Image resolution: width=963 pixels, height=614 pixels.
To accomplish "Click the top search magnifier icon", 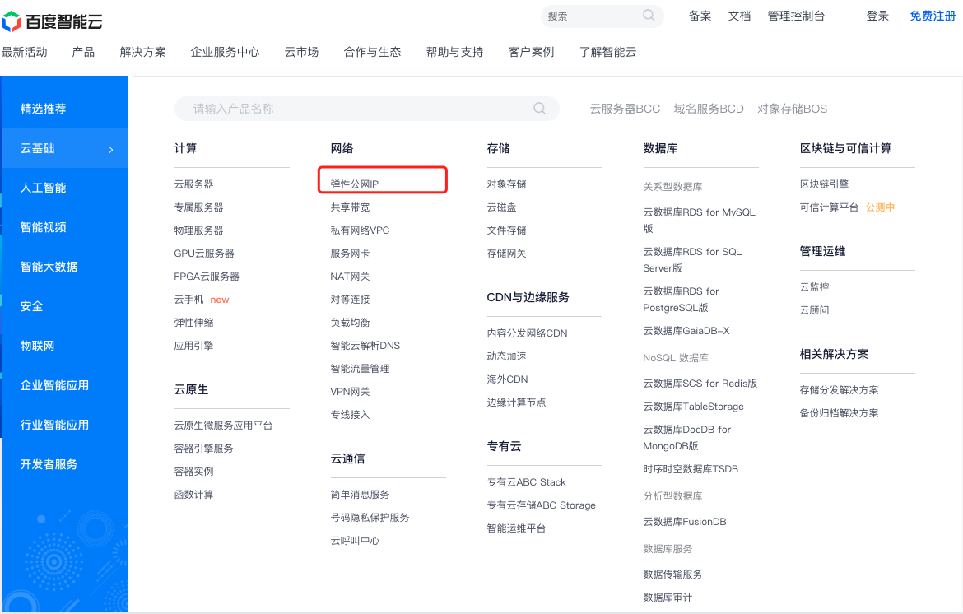I will click(x=649, y=16).
